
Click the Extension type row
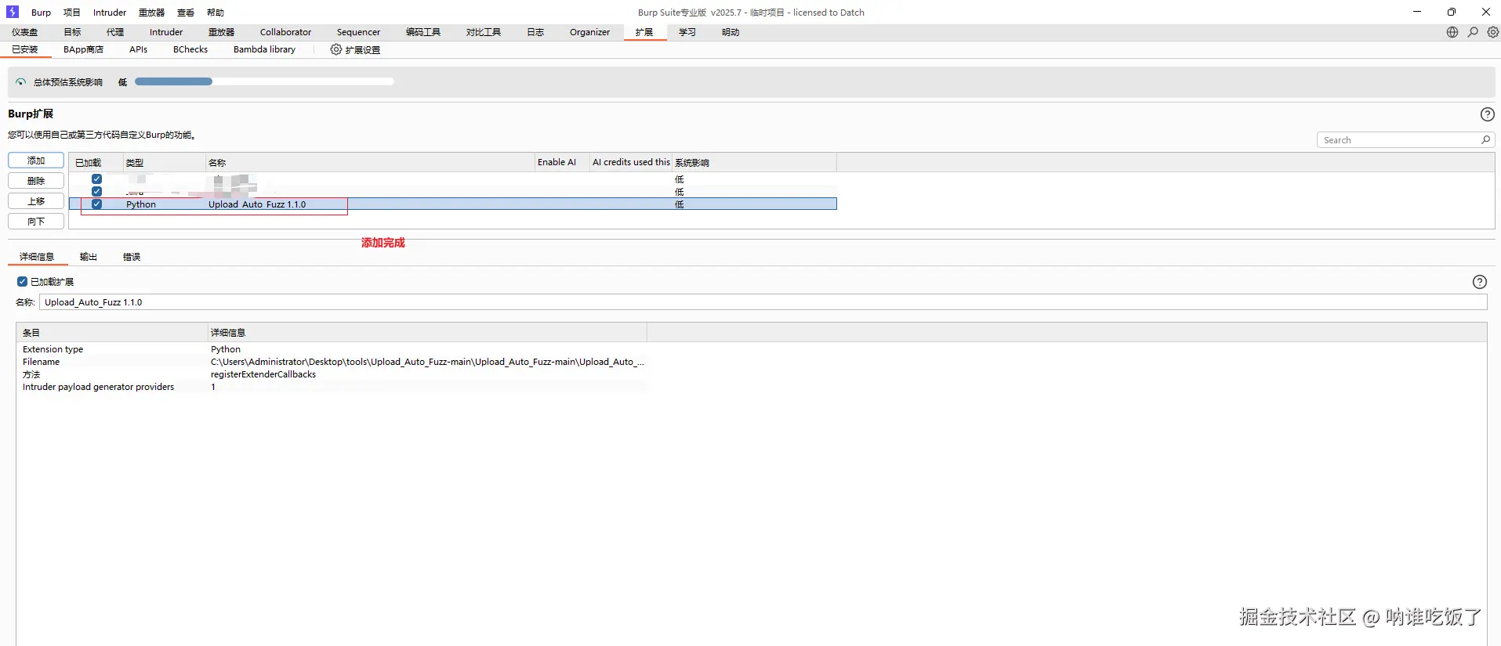pos(332,349)
